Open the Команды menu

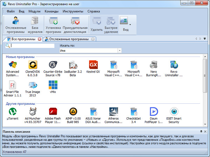[52, 11]
